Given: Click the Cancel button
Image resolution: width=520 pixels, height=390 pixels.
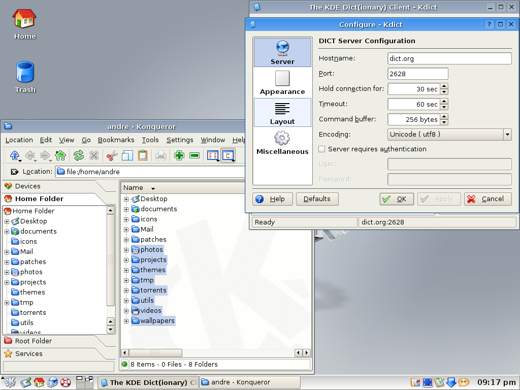Looking at the screenshot, I should (488, 199).
